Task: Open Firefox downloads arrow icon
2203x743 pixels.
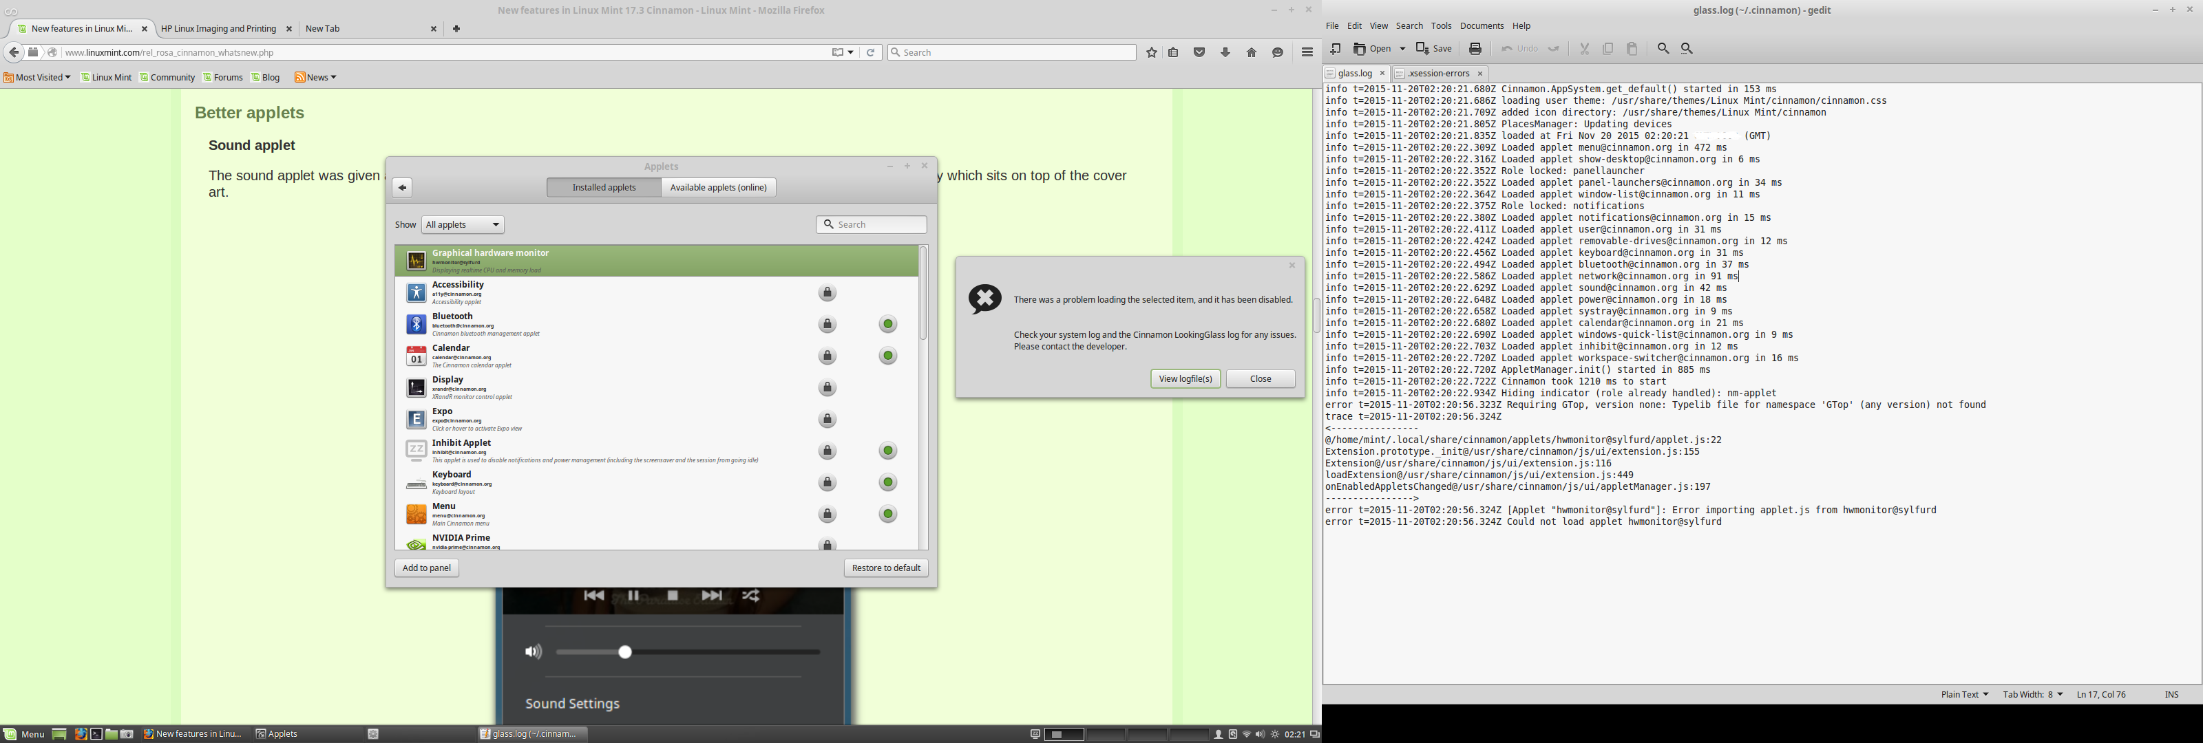Action: click(1225, 52)
